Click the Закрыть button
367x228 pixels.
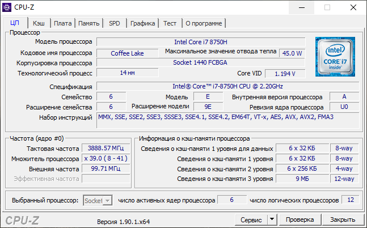pyautogui.click(x=343, y=219)
